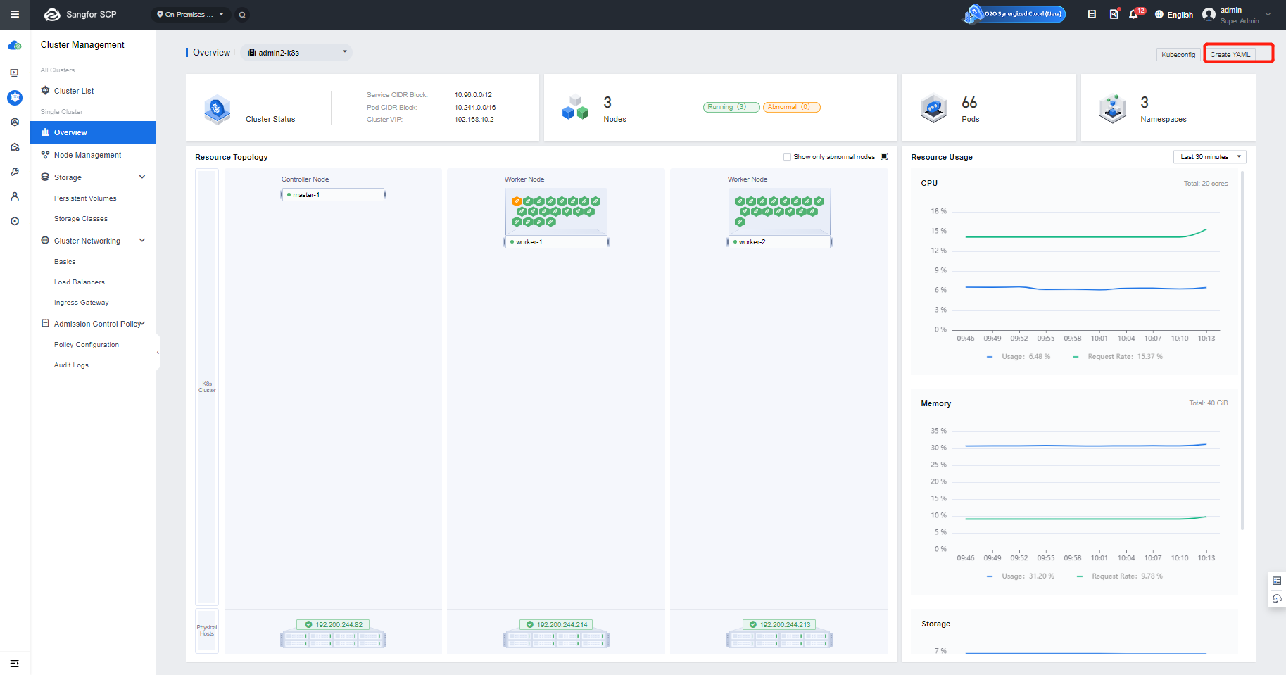Click the search icon in top bar
This screenshot has height=675, width=1286.
pos(242,15)
